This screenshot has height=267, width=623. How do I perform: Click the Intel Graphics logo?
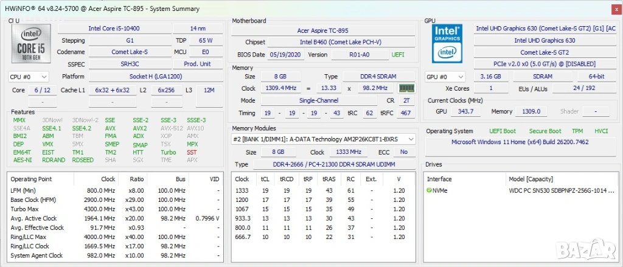coord(447,44)
